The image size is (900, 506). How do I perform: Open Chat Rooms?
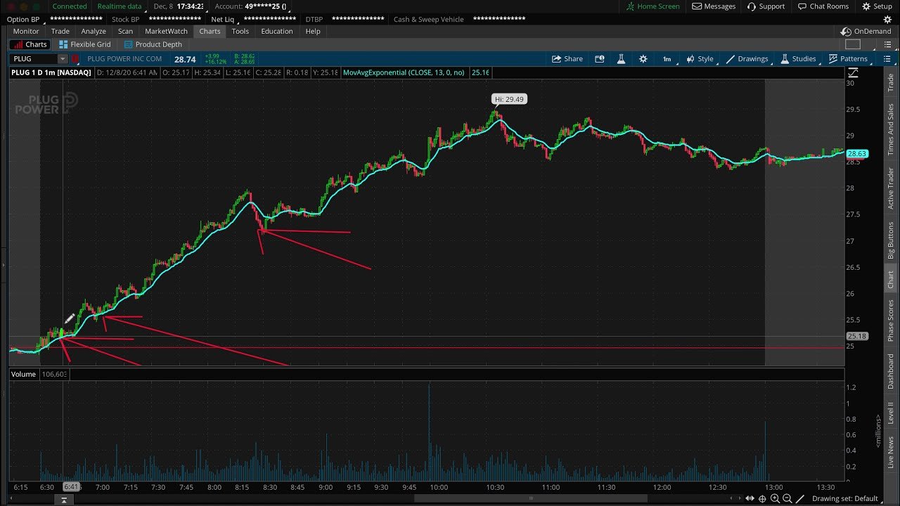pos(823,6)
